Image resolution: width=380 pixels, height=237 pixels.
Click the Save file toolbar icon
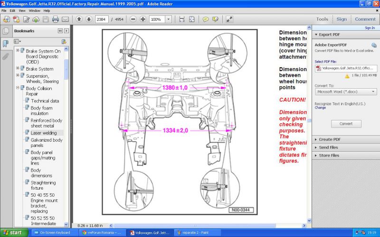(46, 19)
